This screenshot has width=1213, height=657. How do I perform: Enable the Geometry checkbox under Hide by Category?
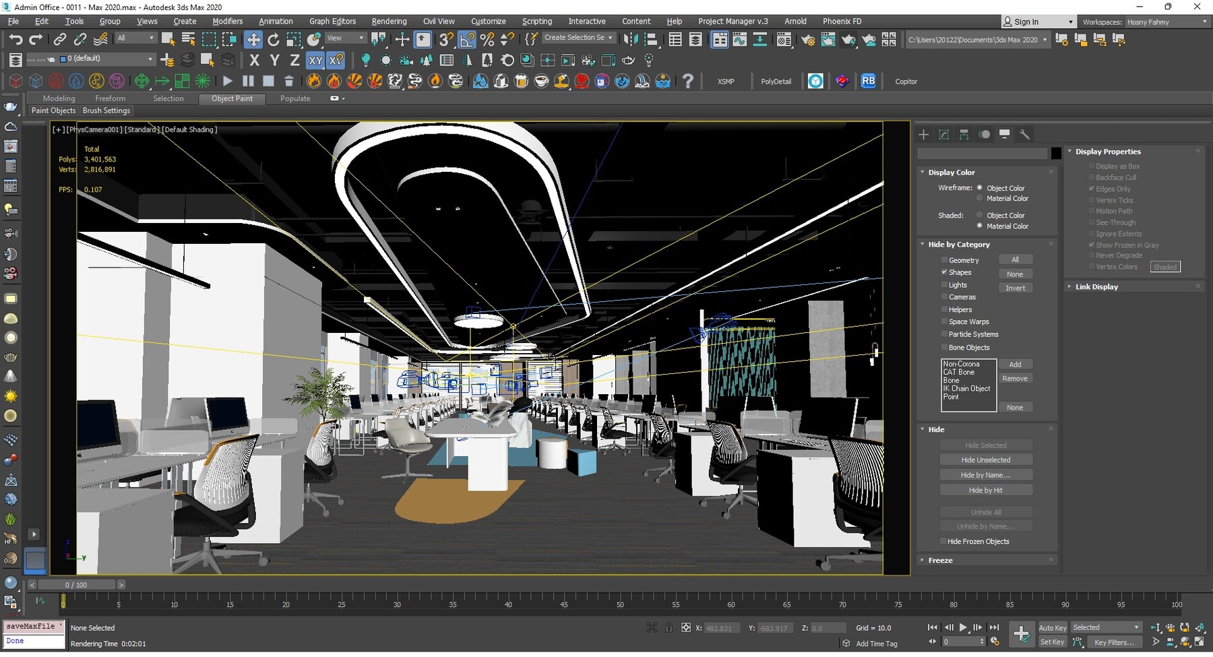945,259
